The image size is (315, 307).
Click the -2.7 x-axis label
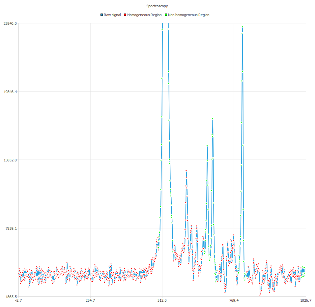point(18,300)
